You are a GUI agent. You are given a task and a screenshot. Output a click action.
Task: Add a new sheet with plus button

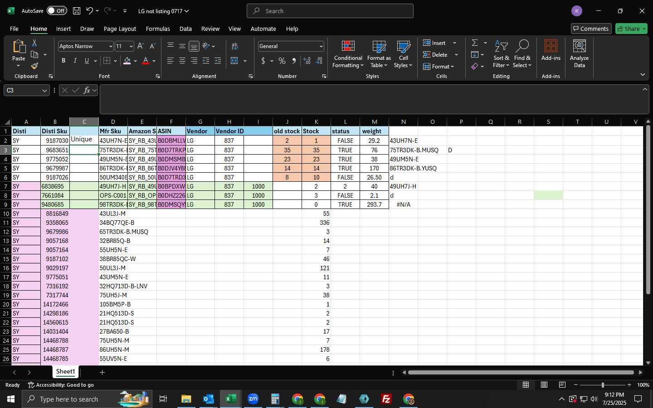pos(102,372)
